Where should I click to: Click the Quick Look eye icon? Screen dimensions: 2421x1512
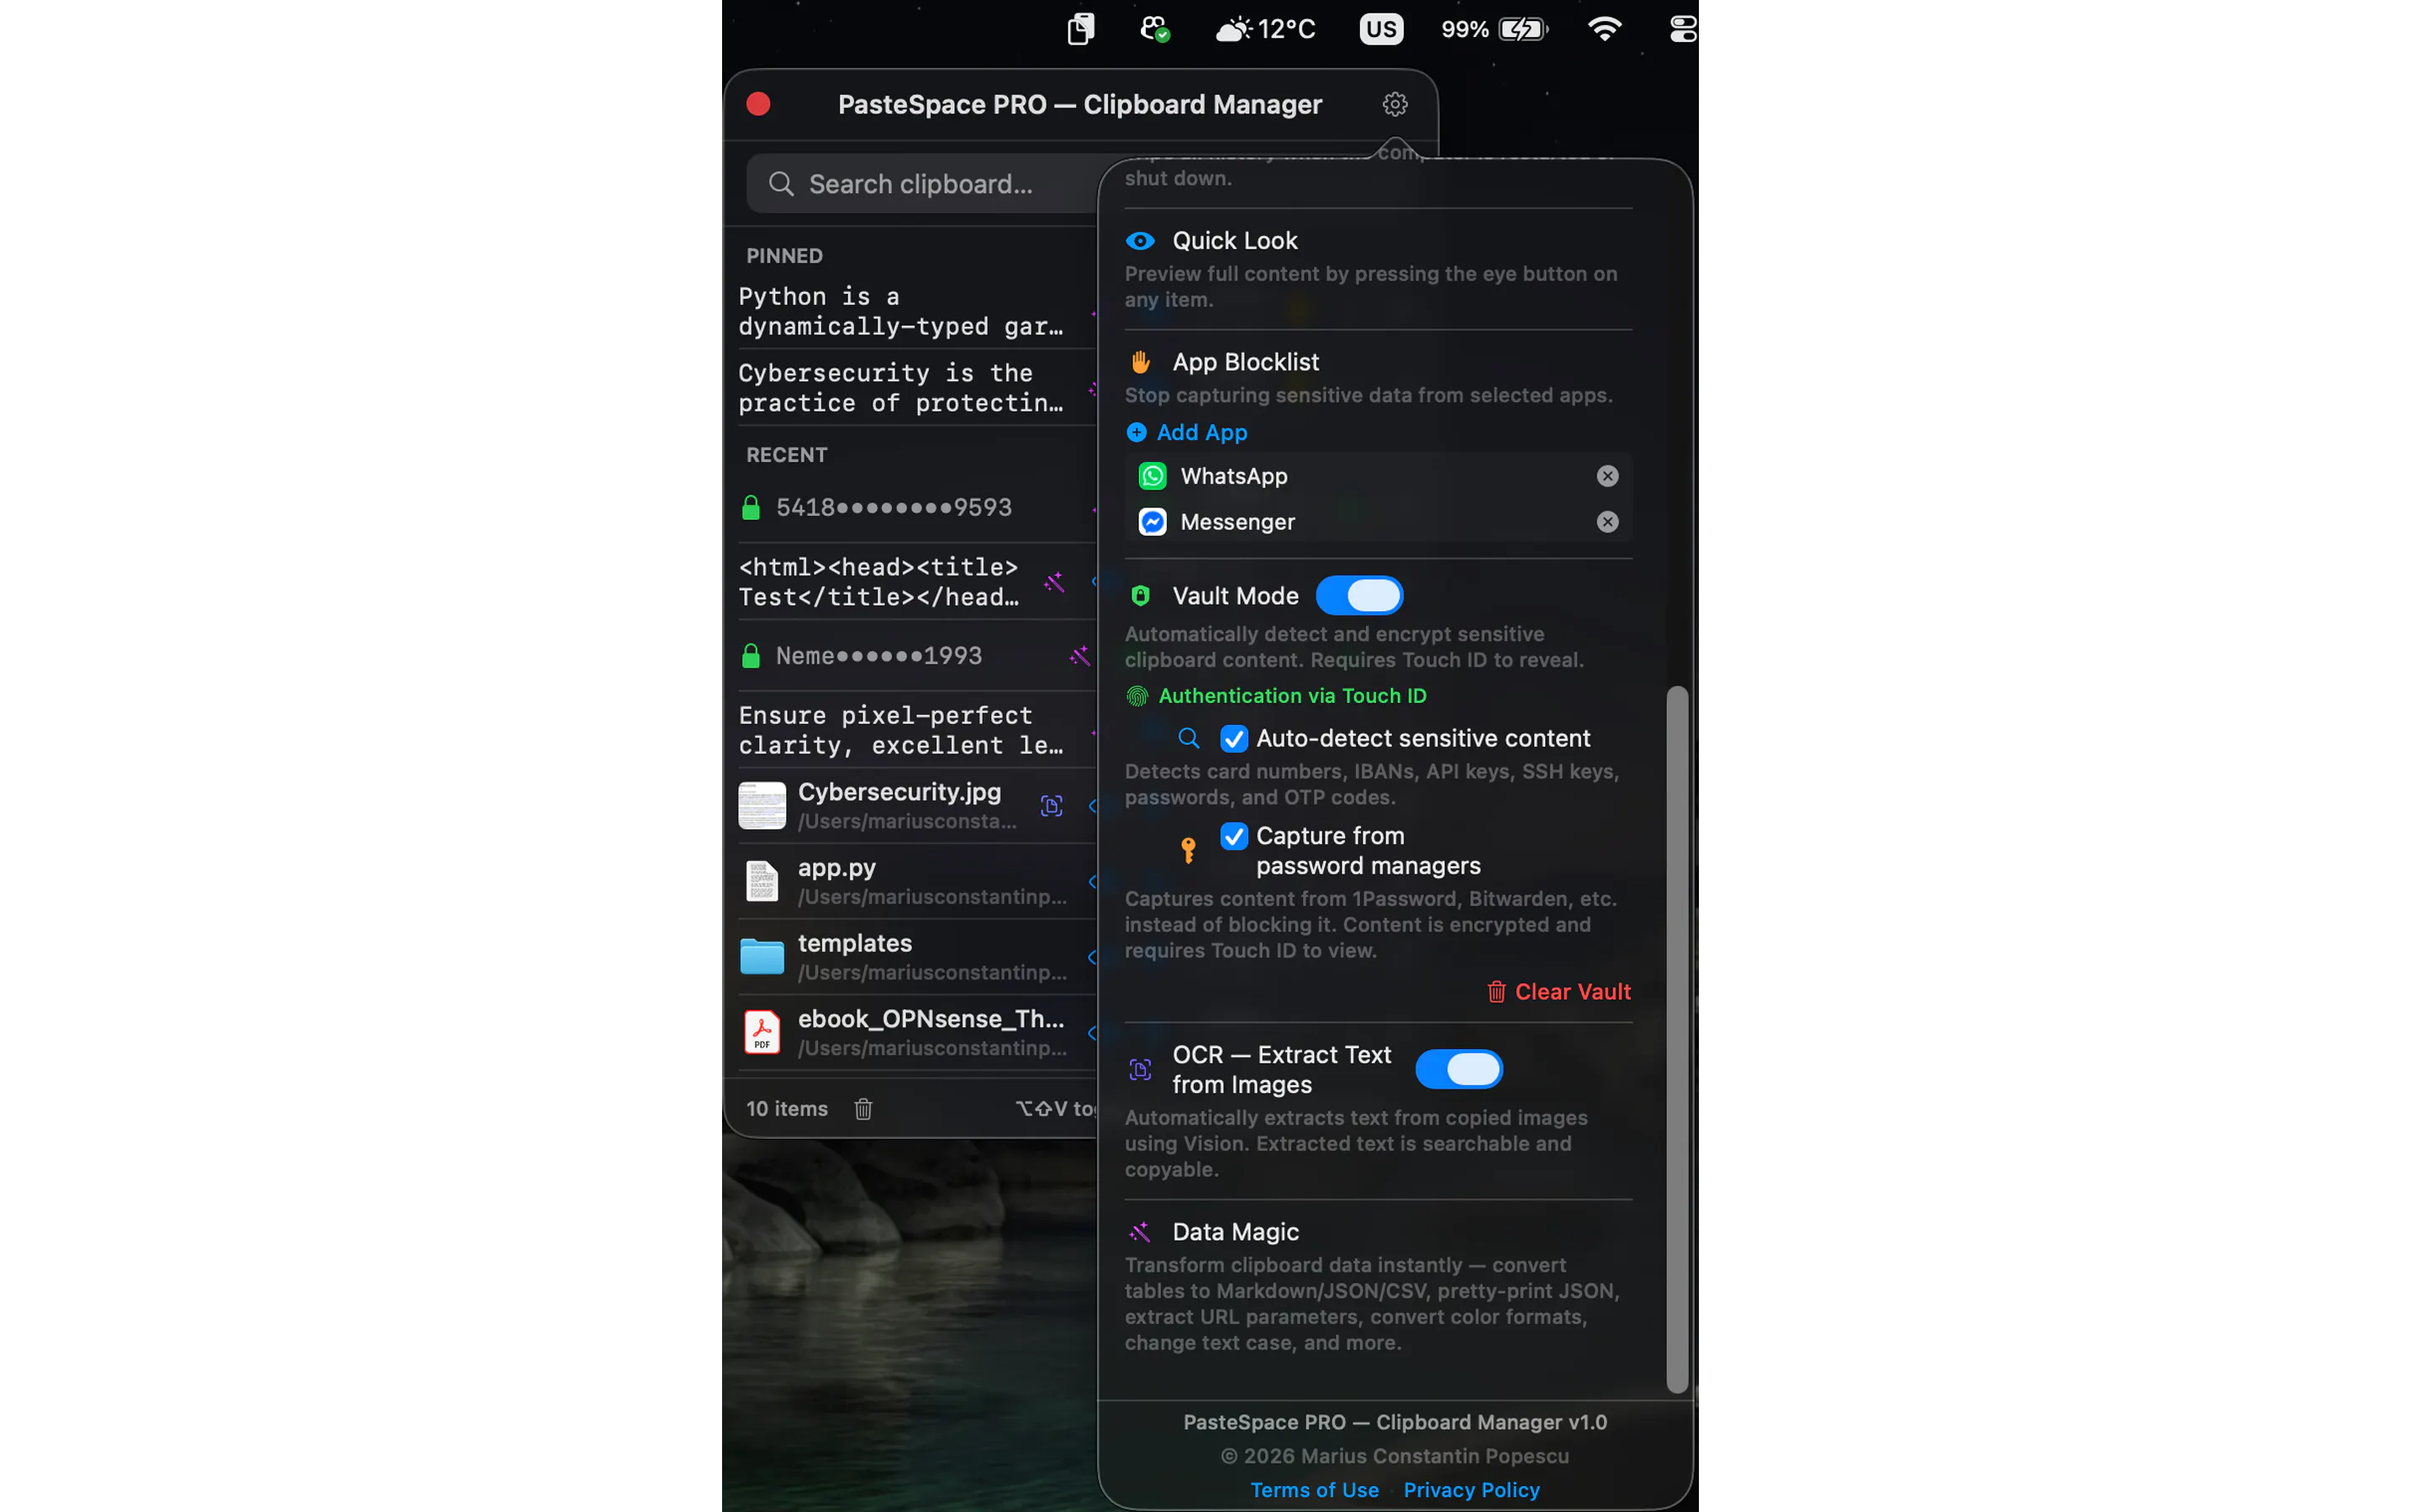click(x=1140, y=241)
